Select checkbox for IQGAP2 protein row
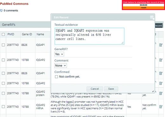The height and width of the screenshot is (117, 165). pyautogui.click(x=3, y=93)
